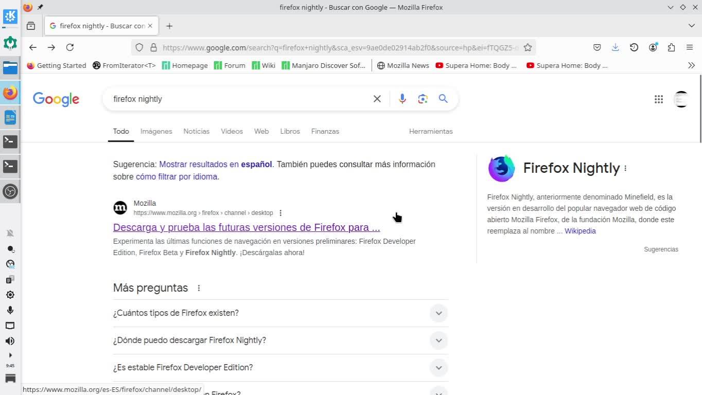The image size is (702, 395).
Task: Open the Mozilla News bookmark
Action: [x=403, y=65]
